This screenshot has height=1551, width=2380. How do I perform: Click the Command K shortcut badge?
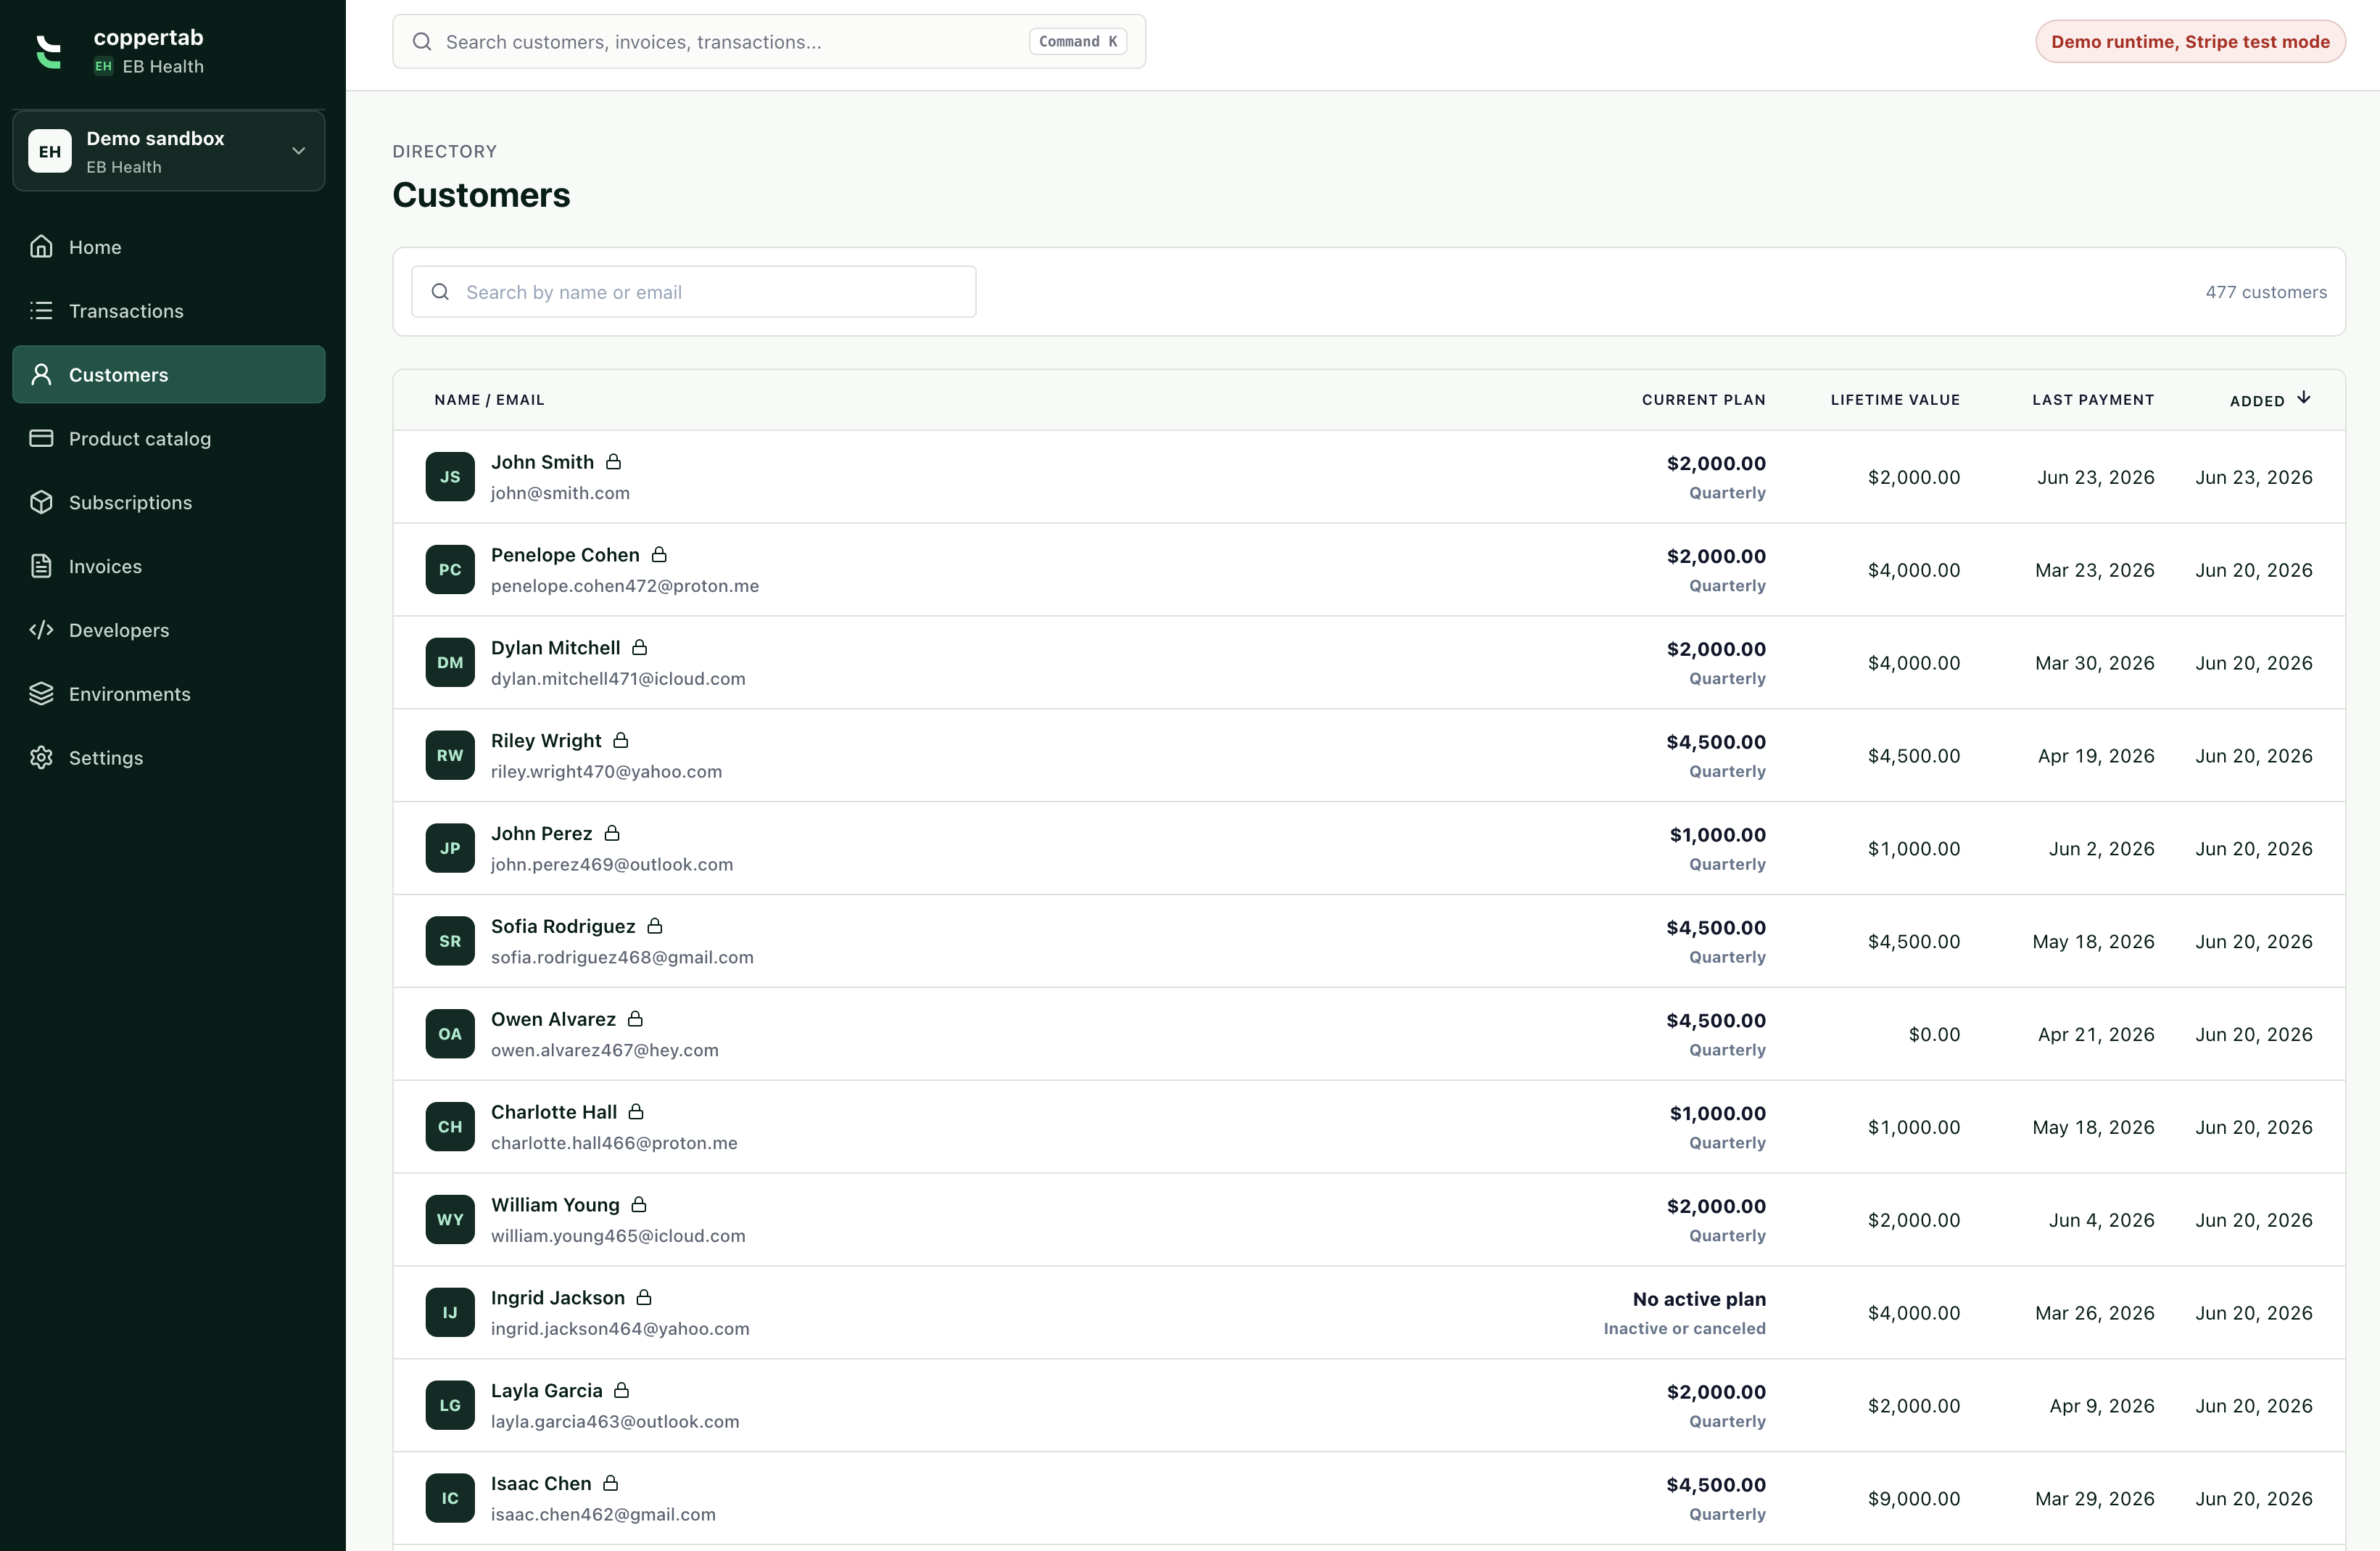(x=1077, y=41)
